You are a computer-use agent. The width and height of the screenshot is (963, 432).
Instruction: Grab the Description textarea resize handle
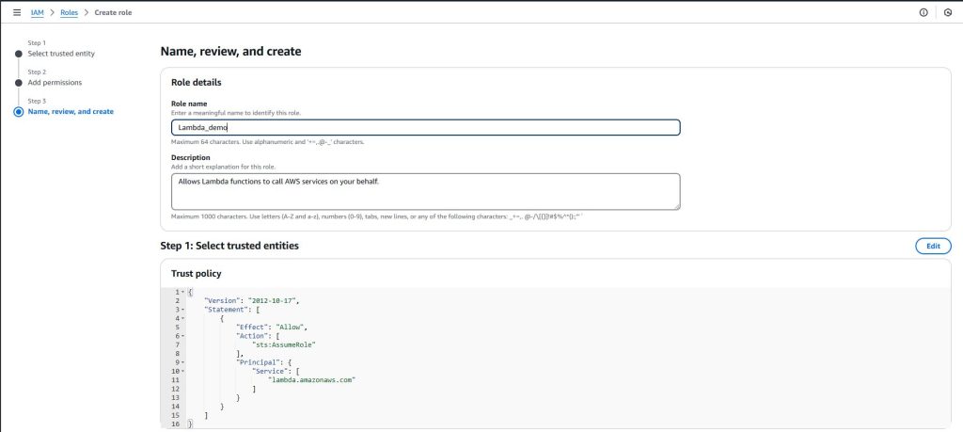coord(675,206)
